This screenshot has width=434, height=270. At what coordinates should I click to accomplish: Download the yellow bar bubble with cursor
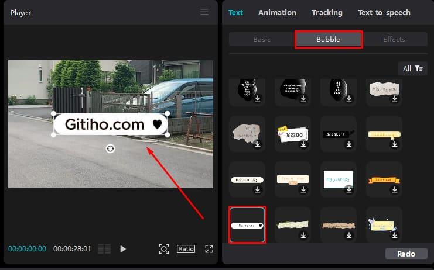tap(395, 144)
